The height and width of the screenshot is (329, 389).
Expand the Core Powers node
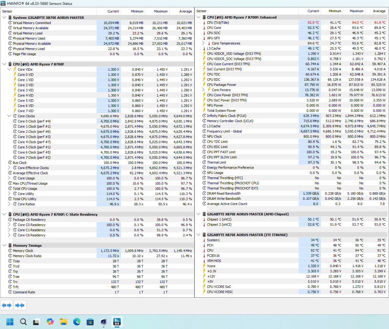203,90
